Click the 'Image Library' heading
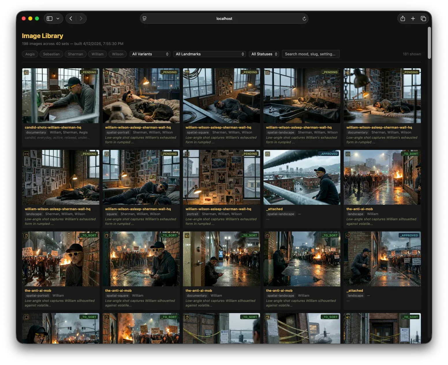Viewport: 448px width, 365px height. 42,36
